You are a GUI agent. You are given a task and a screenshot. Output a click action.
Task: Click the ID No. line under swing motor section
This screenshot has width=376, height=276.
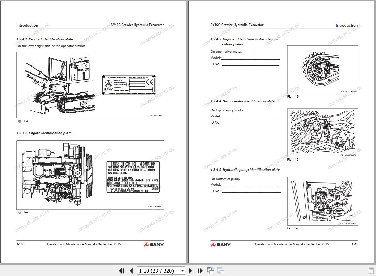245,122
